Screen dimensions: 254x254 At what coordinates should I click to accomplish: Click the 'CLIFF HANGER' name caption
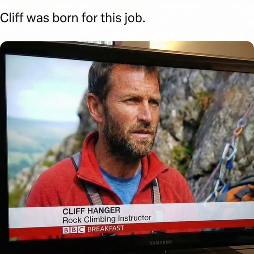coord(91,211)
